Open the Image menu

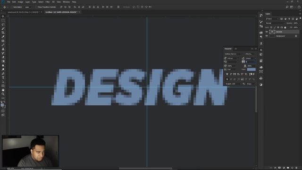click(20, 2)
